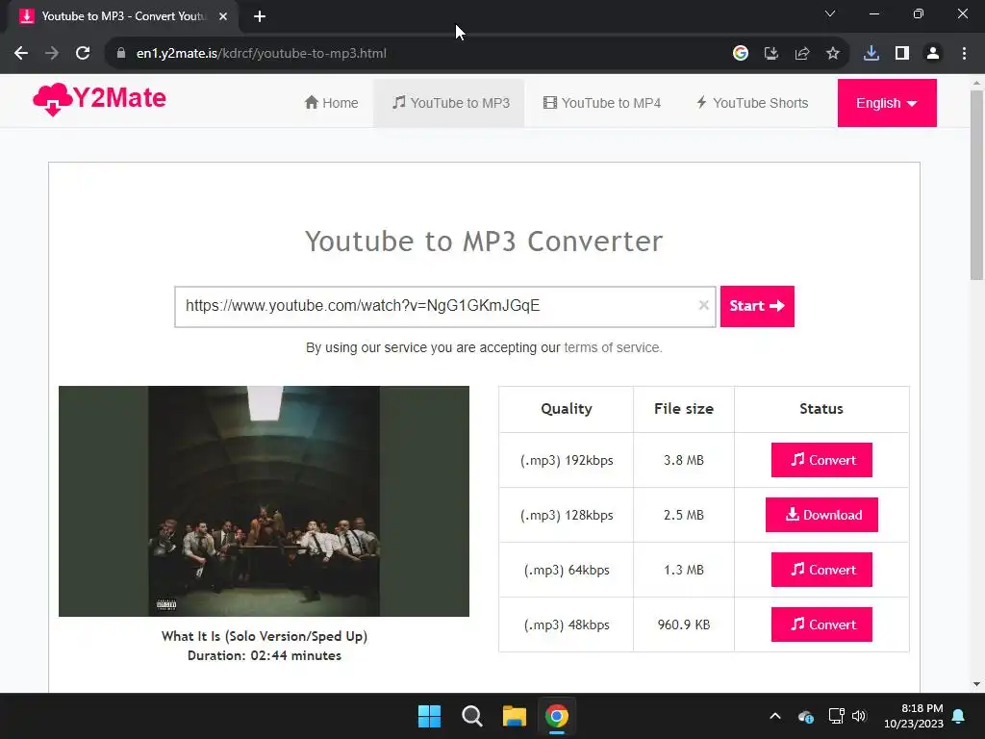Open Chrome three-dot menu
Viewport: 985px width, 739px height.
[964, 54]
